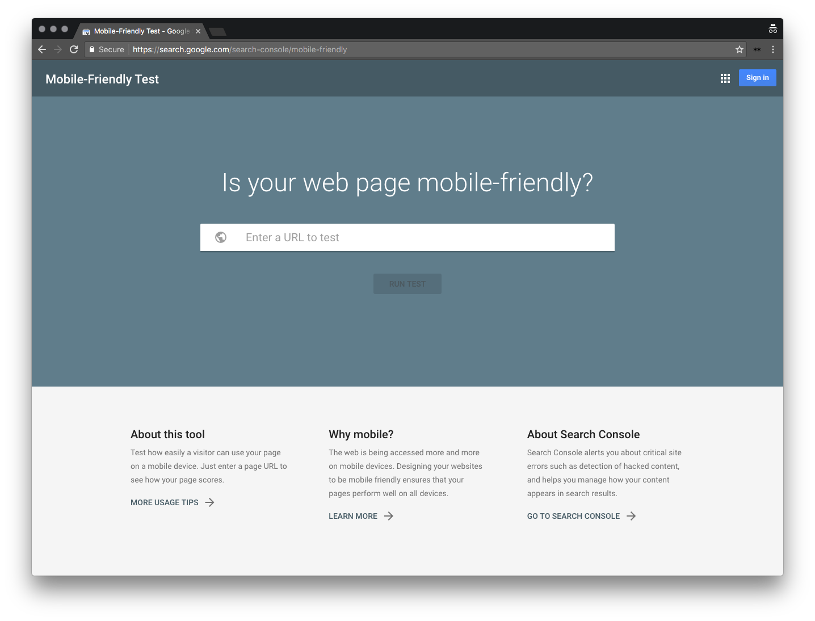Viewport: 815px width, 621px height.
Task: Click the macOS green maximize window button
Action: tap(65, 29)
